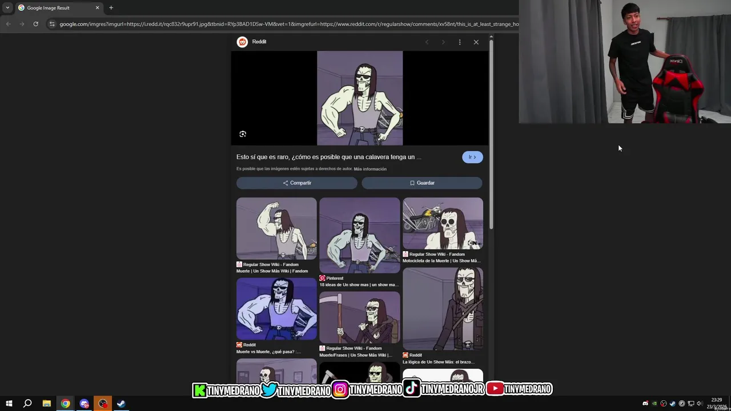Open Windows search from the taskbar

27,404
